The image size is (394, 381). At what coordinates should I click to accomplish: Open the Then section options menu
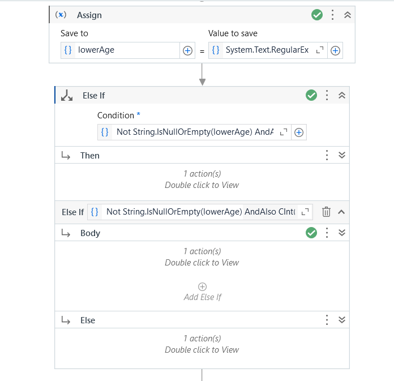tap(327, 155)
